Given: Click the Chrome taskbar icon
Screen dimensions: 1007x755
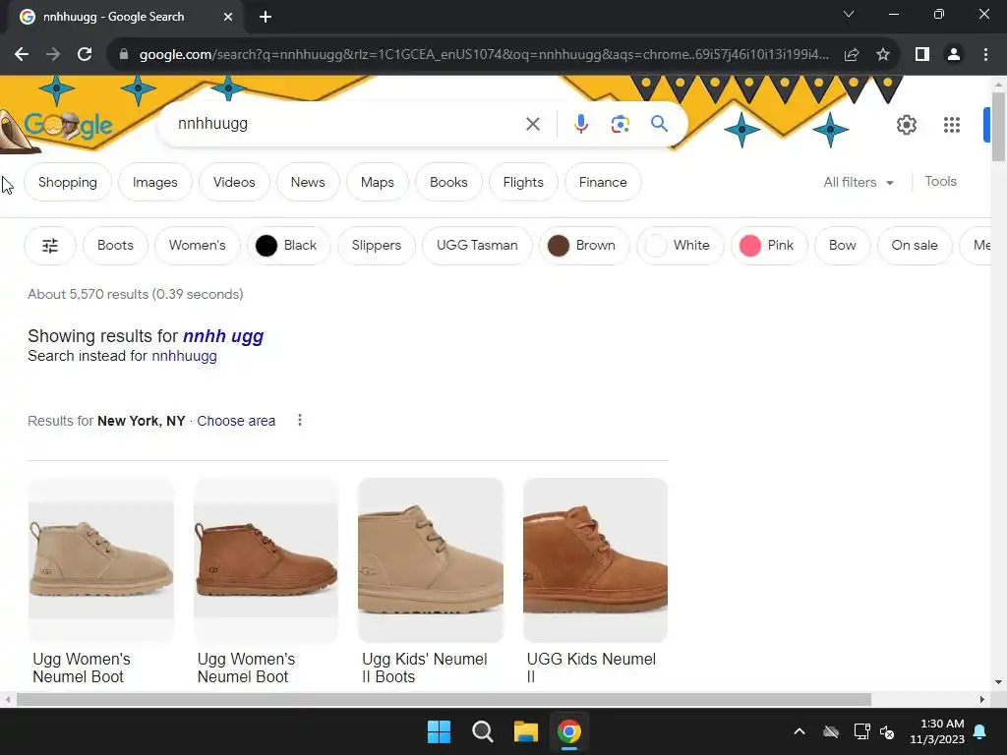Looking at the screenshot, I should click(569, 731).
